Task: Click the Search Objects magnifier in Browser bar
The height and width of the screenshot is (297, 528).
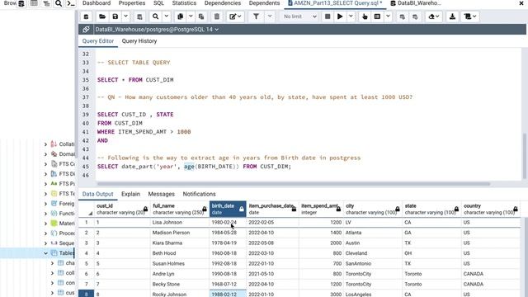Action: click(59, 3)
